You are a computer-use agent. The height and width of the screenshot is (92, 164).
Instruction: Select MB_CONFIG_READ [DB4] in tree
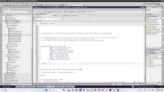(x=15, y=41)
